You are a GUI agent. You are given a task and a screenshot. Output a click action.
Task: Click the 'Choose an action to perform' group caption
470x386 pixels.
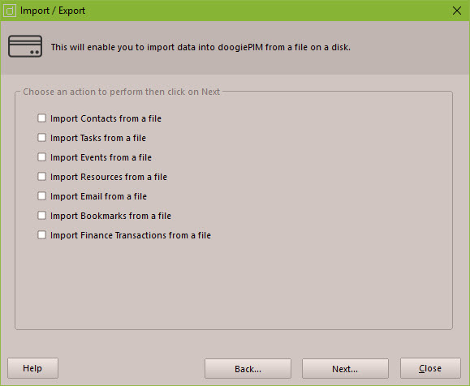click(122, 92)
